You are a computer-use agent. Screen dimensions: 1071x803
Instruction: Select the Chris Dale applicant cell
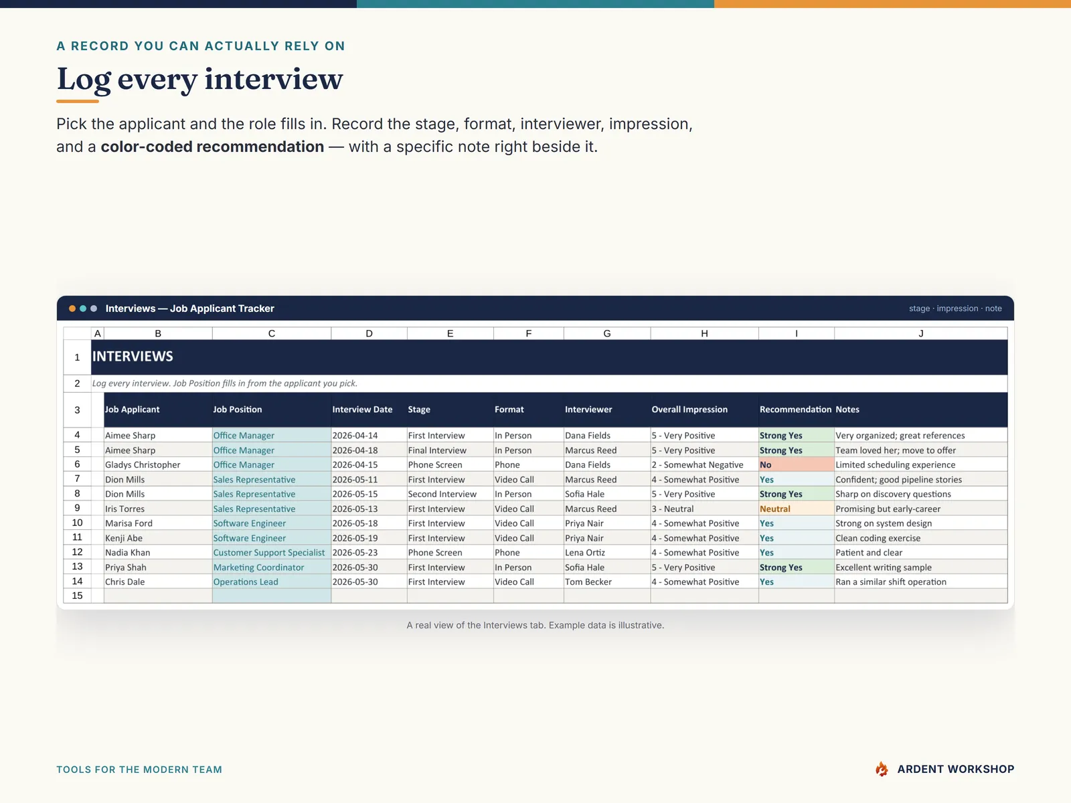point(158,582)
